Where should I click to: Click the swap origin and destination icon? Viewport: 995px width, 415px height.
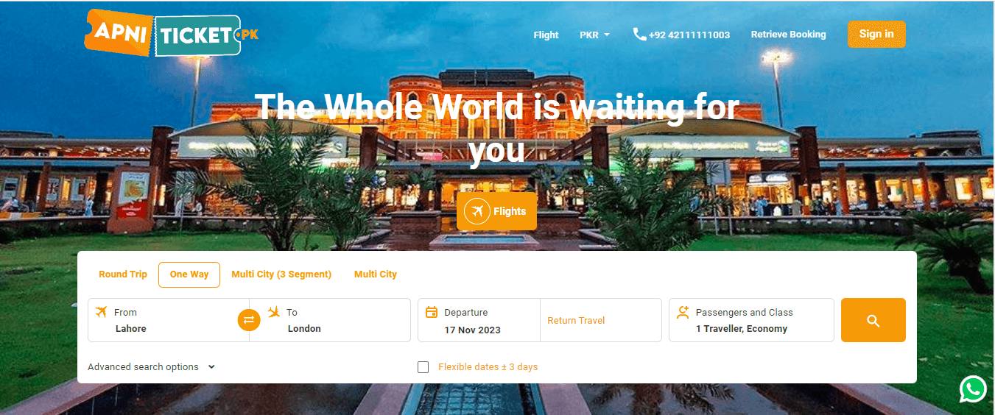coord(249,320)
